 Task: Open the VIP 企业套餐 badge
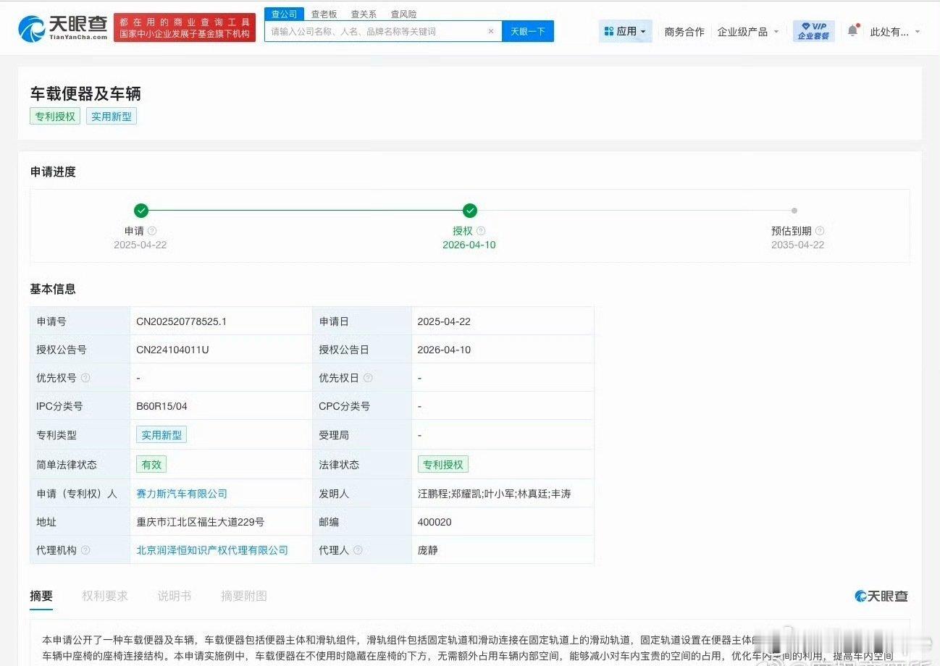(813, 31)
